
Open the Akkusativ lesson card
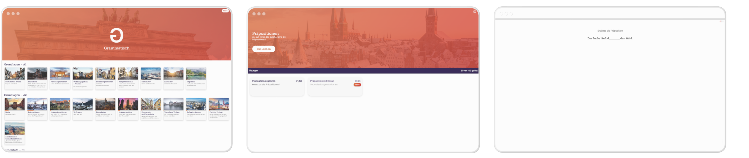click(x=173, y=79)
